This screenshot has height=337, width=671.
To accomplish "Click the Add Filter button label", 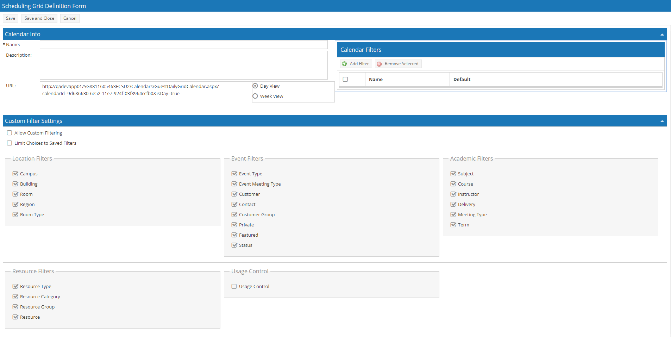I will (359, 64).
